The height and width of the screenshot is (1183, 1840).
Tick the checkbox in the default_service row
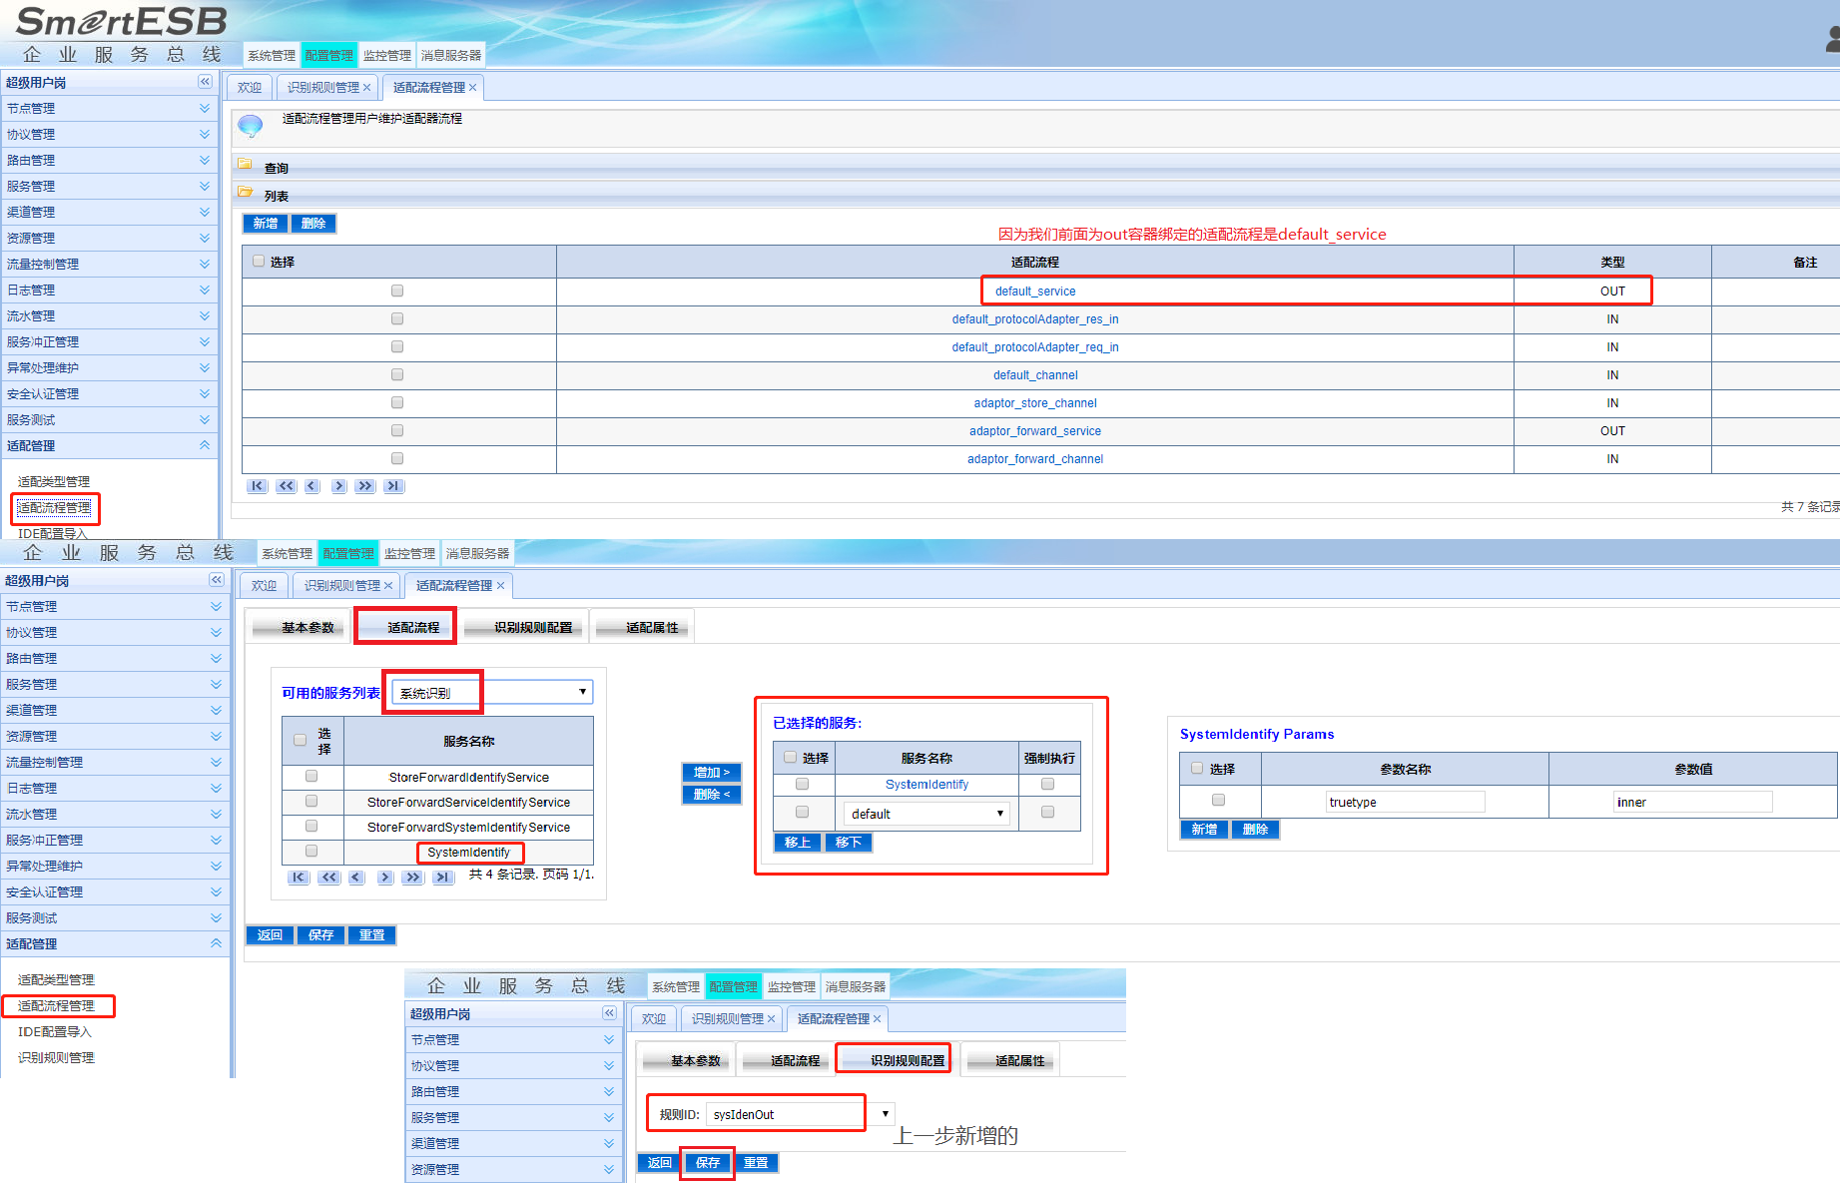tap(397, 291)
